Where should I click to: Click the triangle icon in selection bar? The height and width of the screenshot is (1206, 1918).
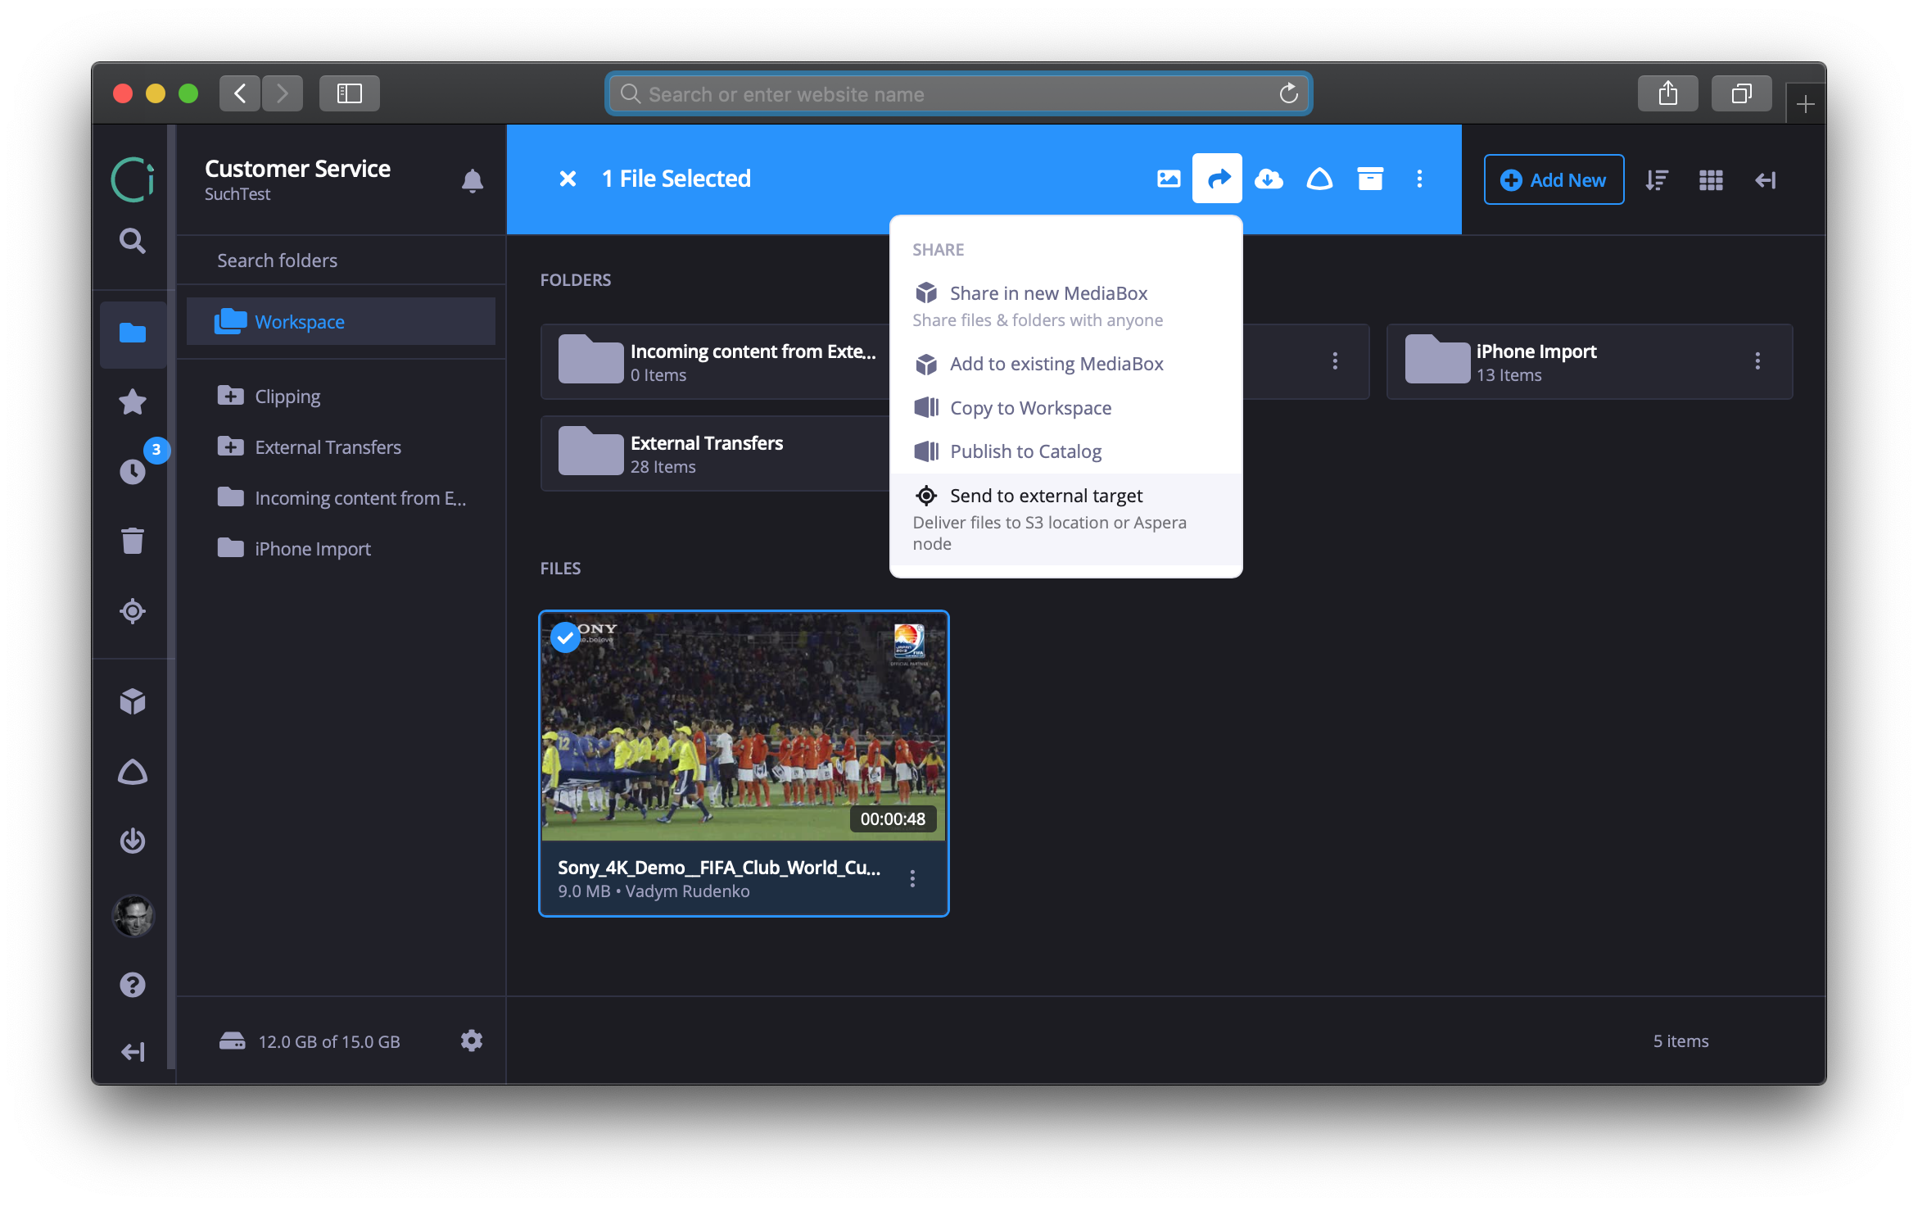click(1319, 179)
